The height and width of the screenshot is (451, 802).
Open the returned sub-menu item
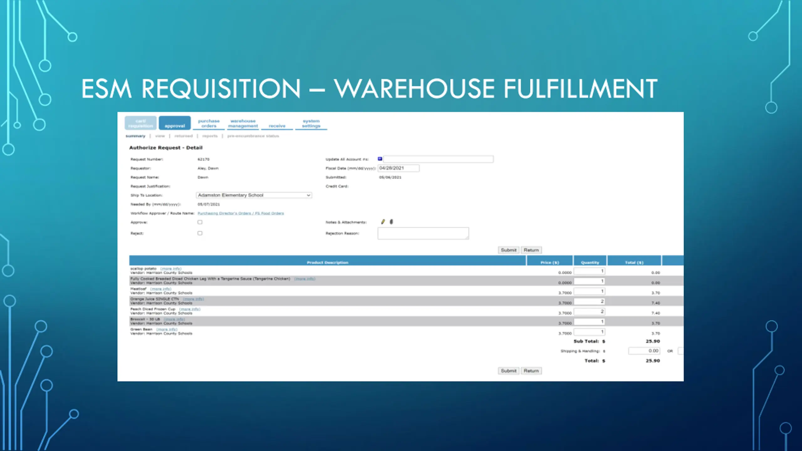click(x=184, y=136)
